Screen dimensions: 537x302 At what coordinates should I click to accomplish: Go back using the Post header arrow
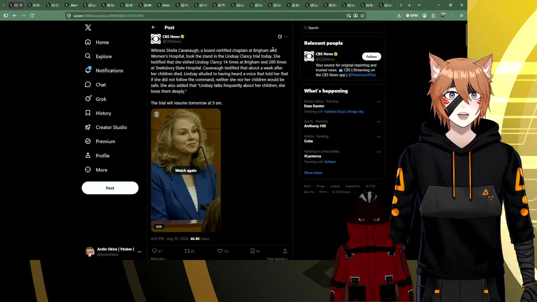[154, 27]
